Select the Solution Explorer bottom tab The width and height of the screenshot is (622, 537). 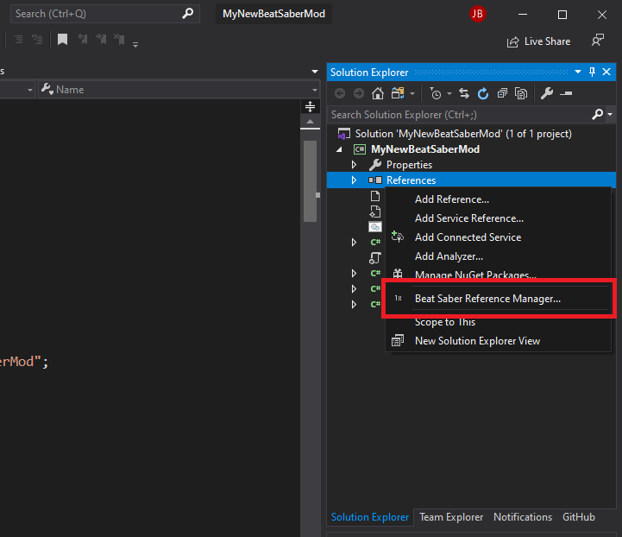point(370,517)
